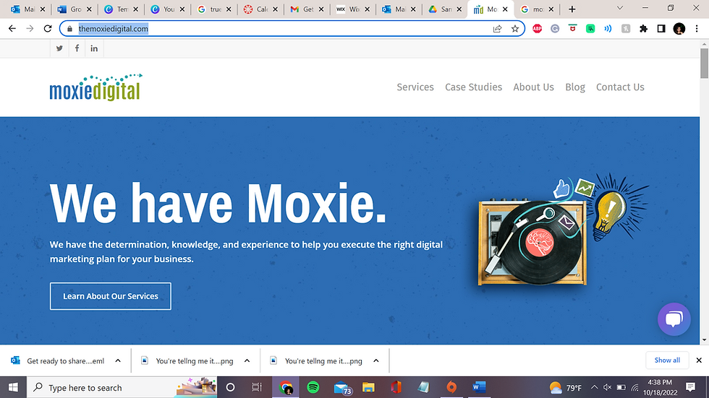The image size is (709, 398).
Task: Open the Blog page
Action: tap(575, 87)
